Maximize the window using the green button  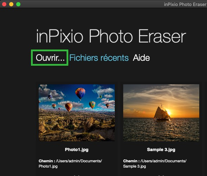(18, 4)
